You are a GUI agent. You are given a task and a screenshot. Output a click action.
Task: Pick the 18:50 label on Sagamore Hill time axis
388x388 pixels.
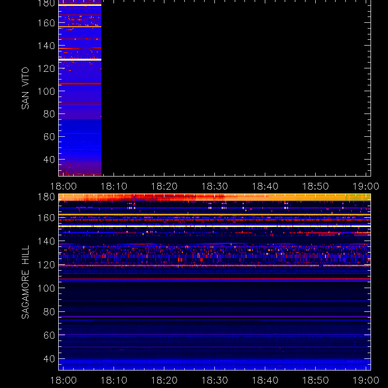(316, 380)
